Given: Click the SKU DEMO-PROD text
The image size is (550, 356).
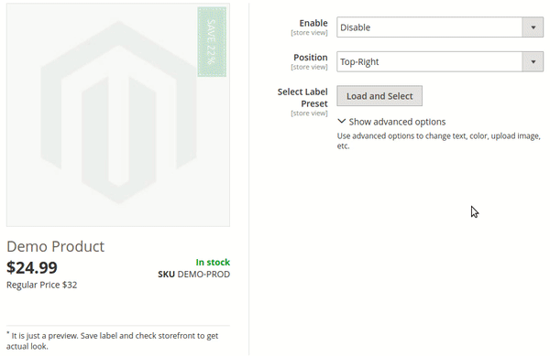Looking at the screenshot, I should point(194,274).
